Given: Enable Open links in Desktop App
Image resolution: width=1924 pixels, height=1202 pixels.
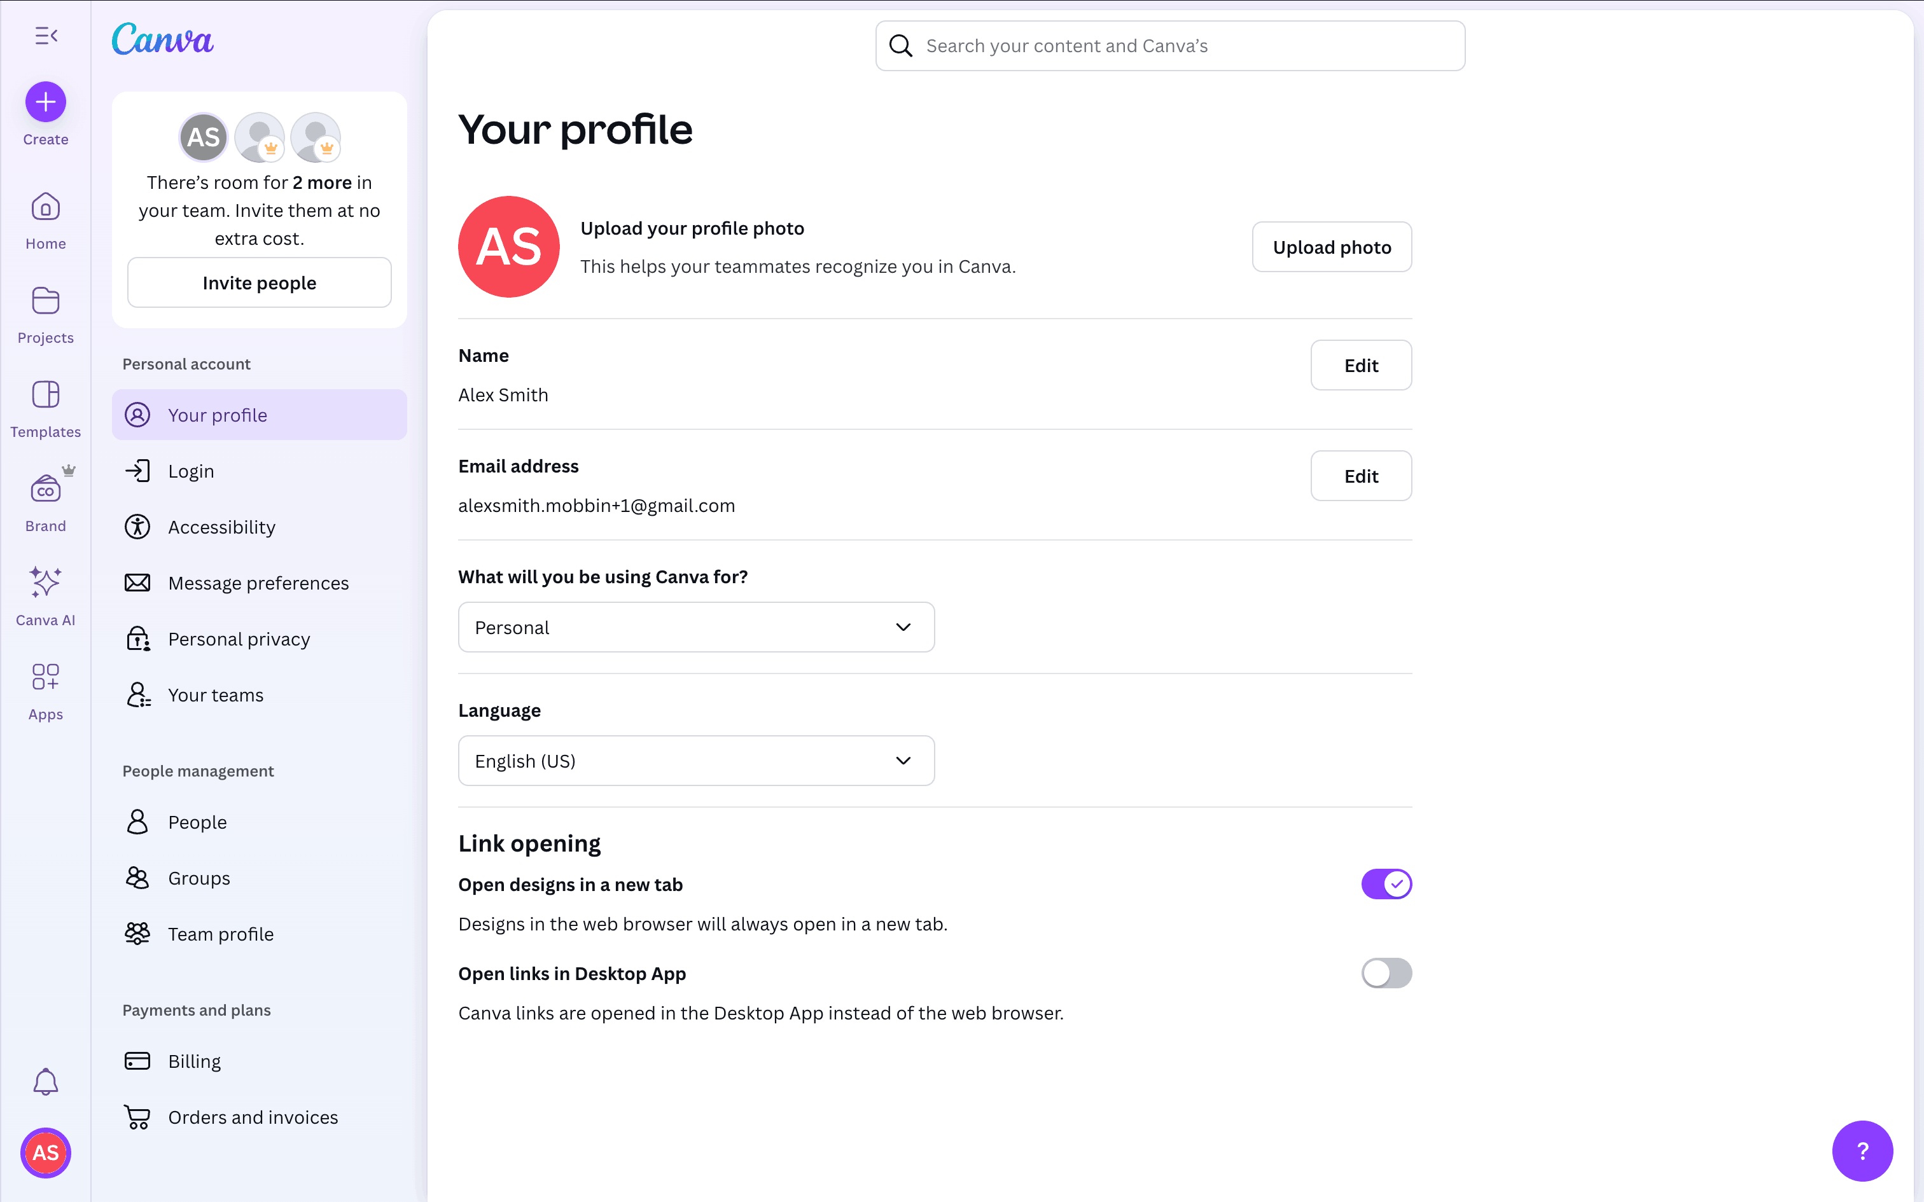Looking at the screenshot, I should (1386, 973).
